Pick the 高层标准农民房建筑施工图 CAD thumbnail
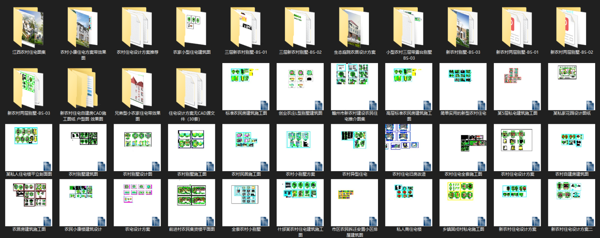Image resolution: width=600 pixels, height=238 pixels. click(409, 87)
